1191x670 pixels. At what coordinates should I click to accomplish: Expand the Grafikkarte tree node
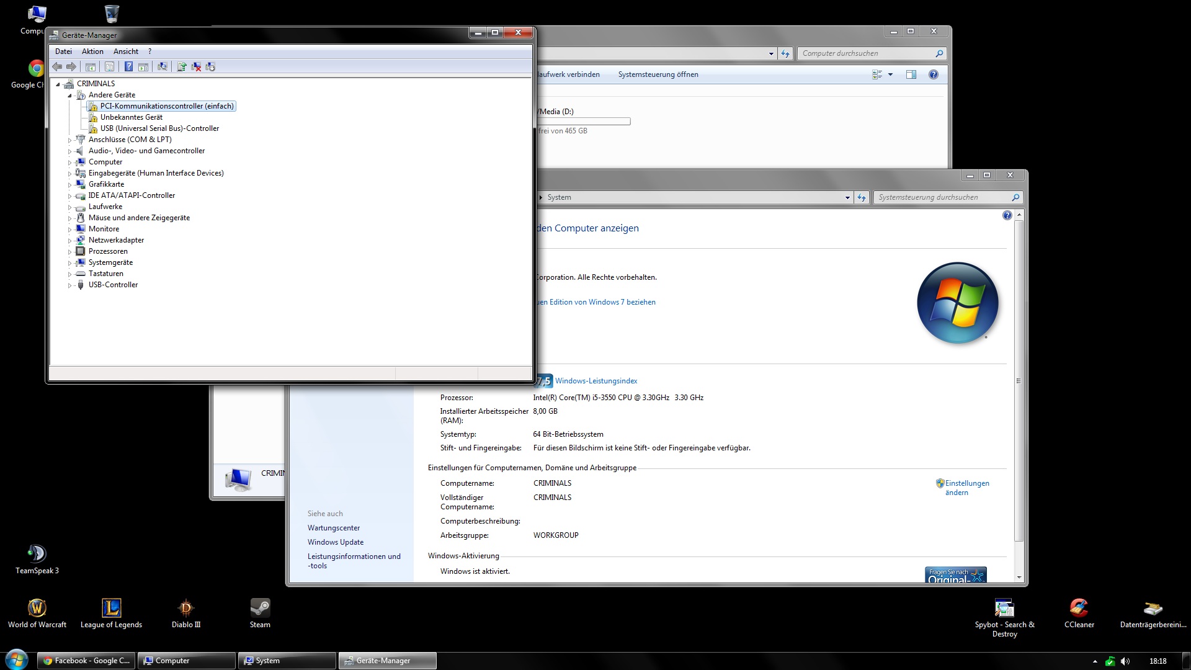coord(69,185)
